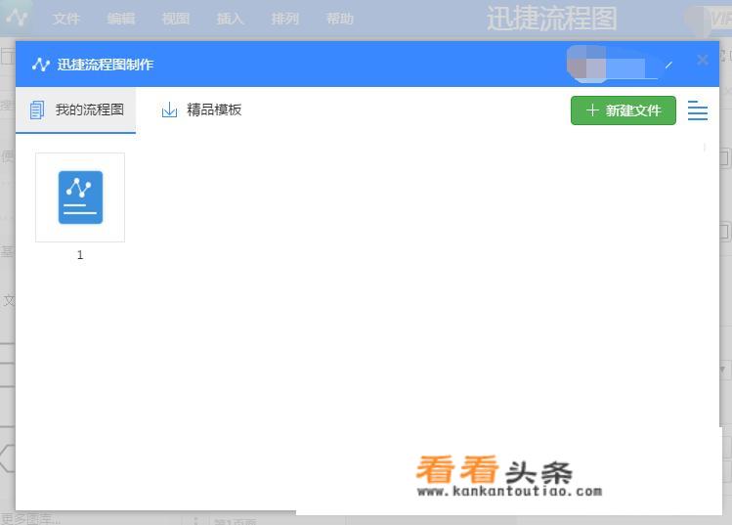Click the 迅捷流程图制作 logo icon in dialog header

pyautogui.click(x=41, y=65)
